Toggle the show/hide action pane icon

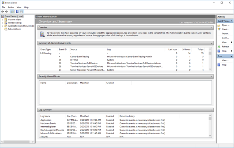22,12
